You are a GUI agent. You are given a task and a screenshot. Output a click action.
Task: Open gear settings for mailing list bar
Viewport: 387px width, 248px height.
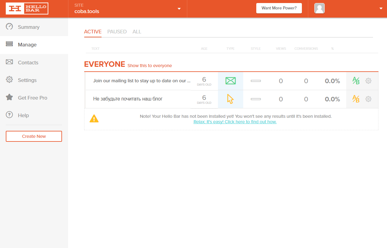click(x=368, y=81)
